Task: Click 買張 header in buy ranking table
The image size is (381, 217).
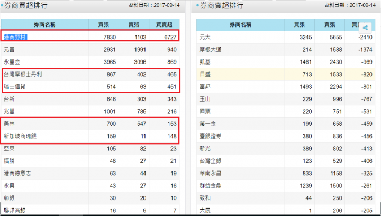Action: point(104,24)
